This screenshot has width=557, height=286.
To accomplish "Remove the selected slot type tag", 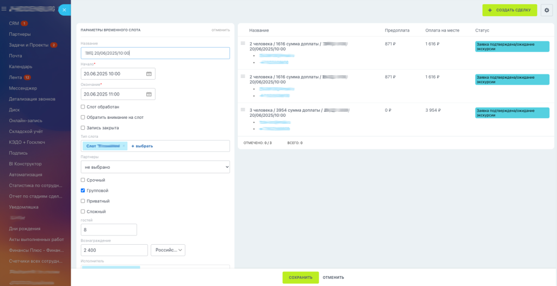I will point(123,146).
